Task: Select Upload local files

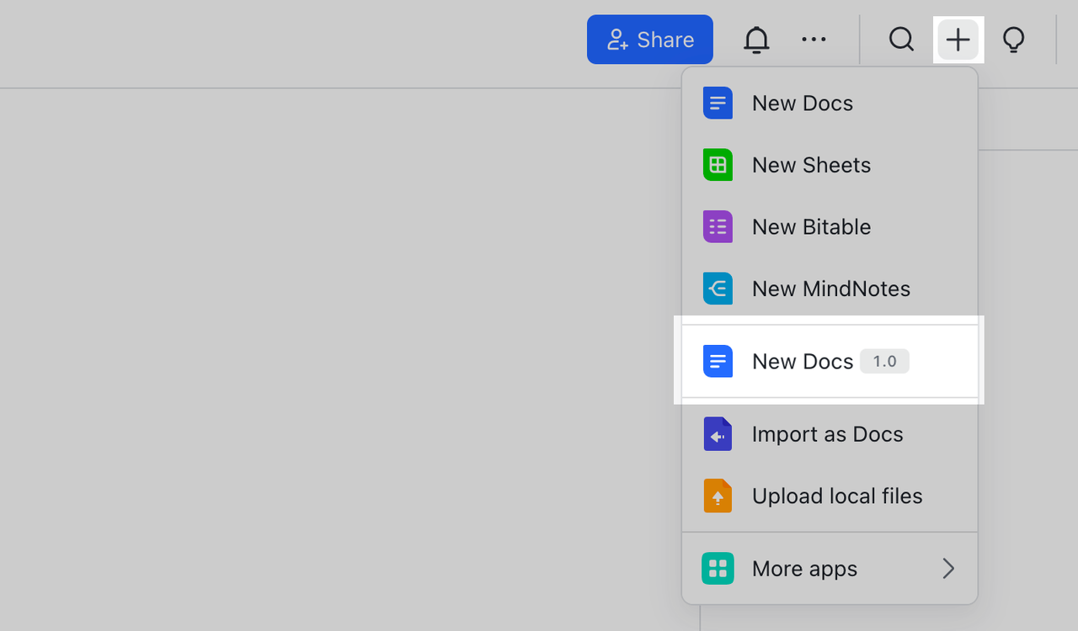Action: coord(836,496)
